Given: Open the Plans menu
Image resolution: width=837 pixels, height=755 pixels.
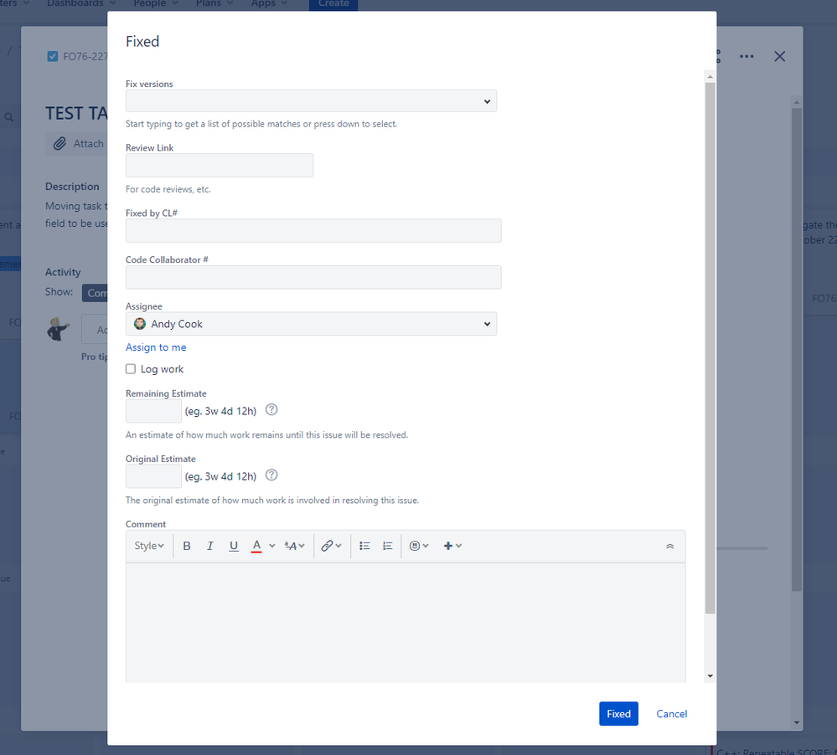Looking at the screenshot, I should click(x=214, y=3).
